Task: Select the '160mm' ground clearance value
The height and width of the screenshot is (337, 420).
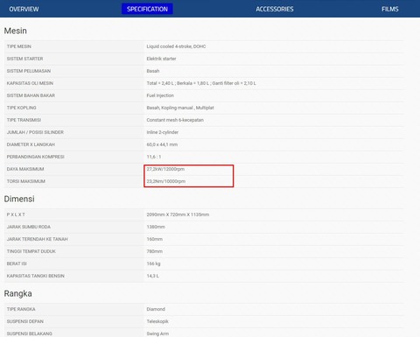Action: (x=155, y=239)
